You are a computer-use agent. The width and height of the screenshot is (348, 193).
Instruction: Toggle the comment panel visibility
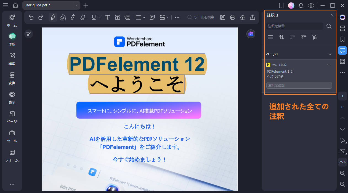(342, 50)
